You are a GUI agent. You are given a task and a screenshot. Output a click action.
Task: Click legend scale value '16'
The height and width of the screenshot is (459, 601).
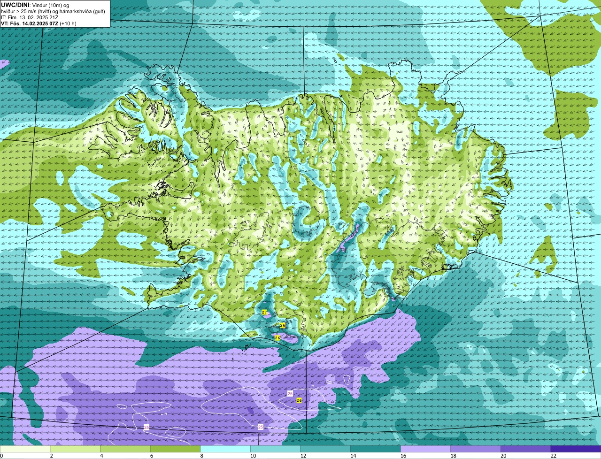(403, 456)
